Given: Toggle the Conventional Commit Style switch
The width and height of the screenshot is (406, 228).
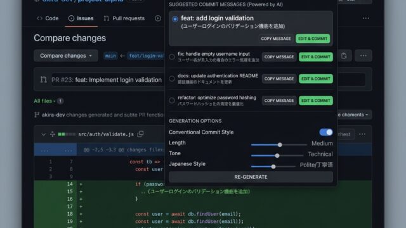Looking at the screenshot, I should coord(326,132).
